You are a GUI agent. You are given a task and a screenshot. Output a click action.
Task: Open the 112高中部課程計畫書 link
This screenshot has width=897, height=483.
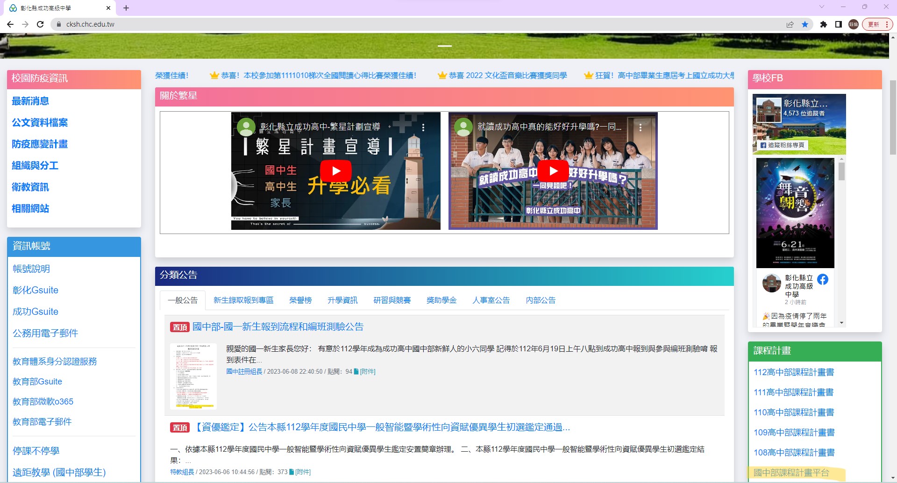[x=794, y=372]
